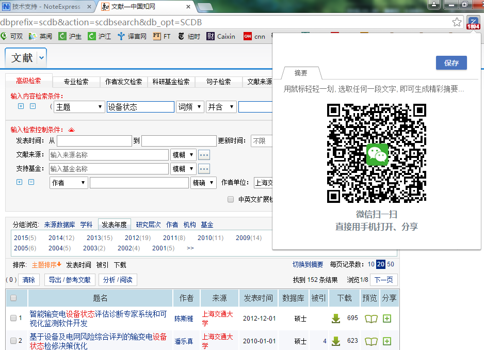Go to next page with 下一页

tap(384, 280)
